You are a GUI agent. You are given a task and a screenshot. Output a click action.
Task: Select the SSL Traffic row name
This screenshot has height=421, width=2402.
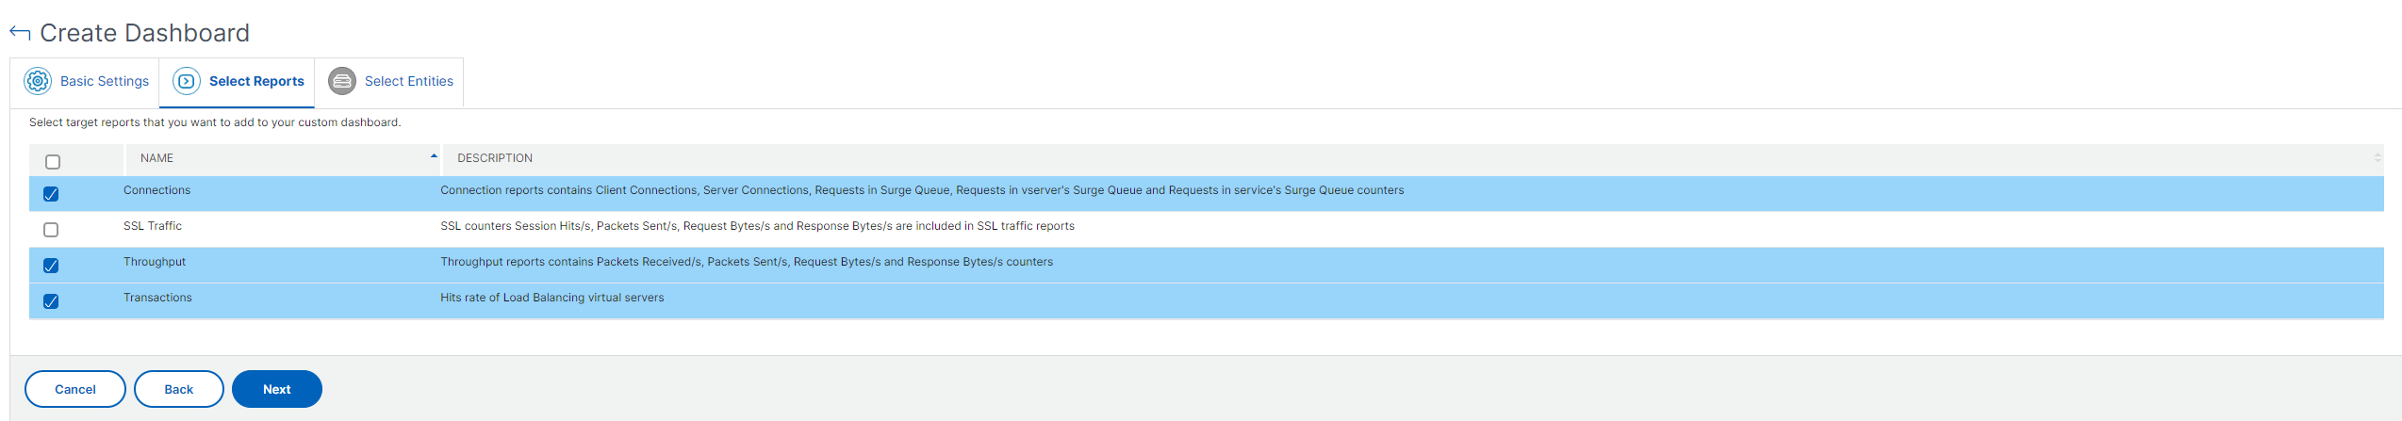click(x=153, y=226)
